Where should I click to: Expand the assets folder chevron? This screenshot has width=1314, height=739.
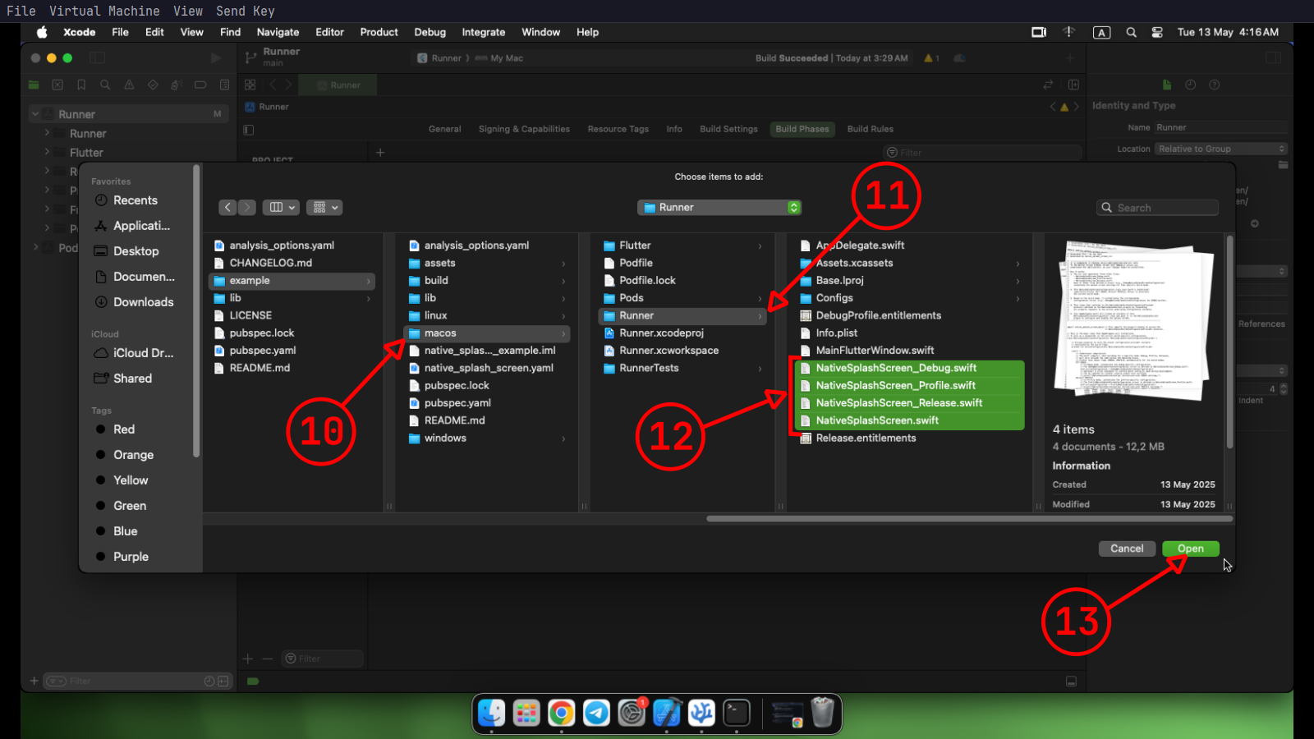[563, 264]
